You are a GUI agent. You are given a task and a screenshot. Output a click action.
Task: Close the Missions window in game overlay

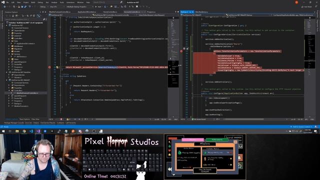click(x=235, y=141)
